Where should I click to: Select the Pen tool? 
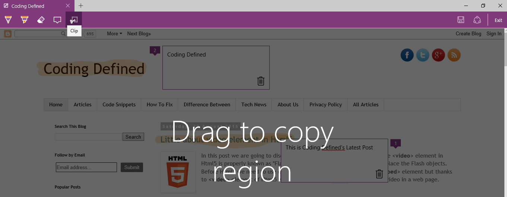[x=8, y=20]
